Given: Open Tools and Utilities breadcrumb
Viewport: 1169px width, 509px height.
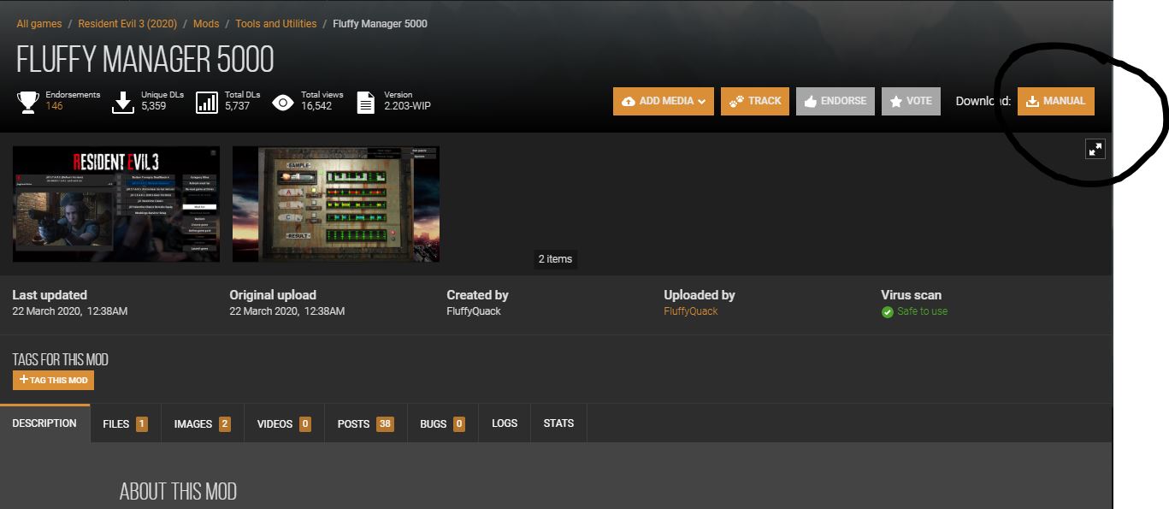Looking at the screenshot, I should [x=275, y=24].
